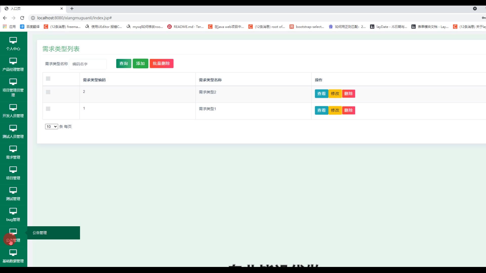Viewport: 486px width, 273px height.
Task: Click red 批量删除 button
Action: click(x=161, y=63)
